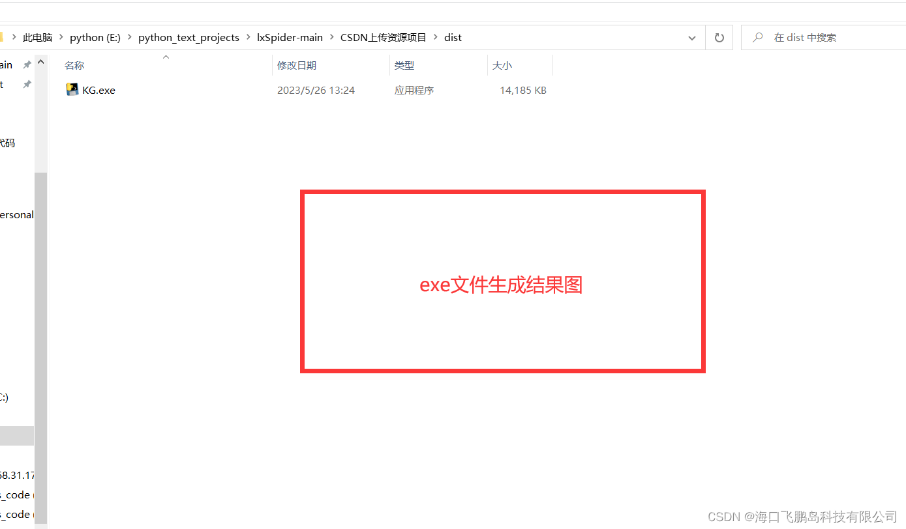
Task: Open the lxSpider-main folder from the path
Action: (x=290, y=37)
